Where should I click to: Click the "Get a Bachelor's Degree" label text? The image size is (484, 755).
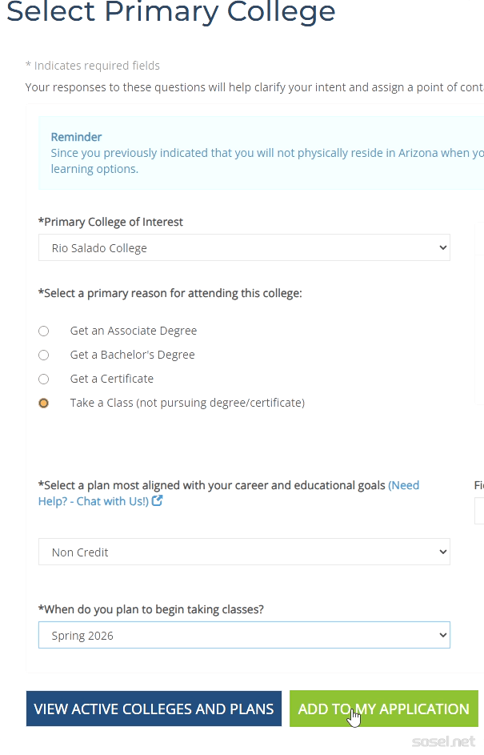point(132,355)
